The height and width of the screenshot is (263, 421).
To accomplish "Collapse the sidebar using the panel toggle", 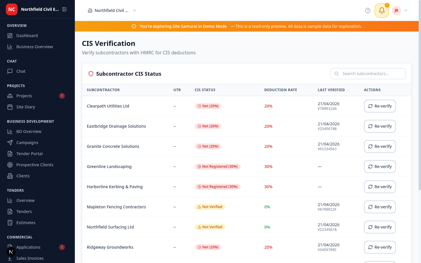I will coord(64,9).
